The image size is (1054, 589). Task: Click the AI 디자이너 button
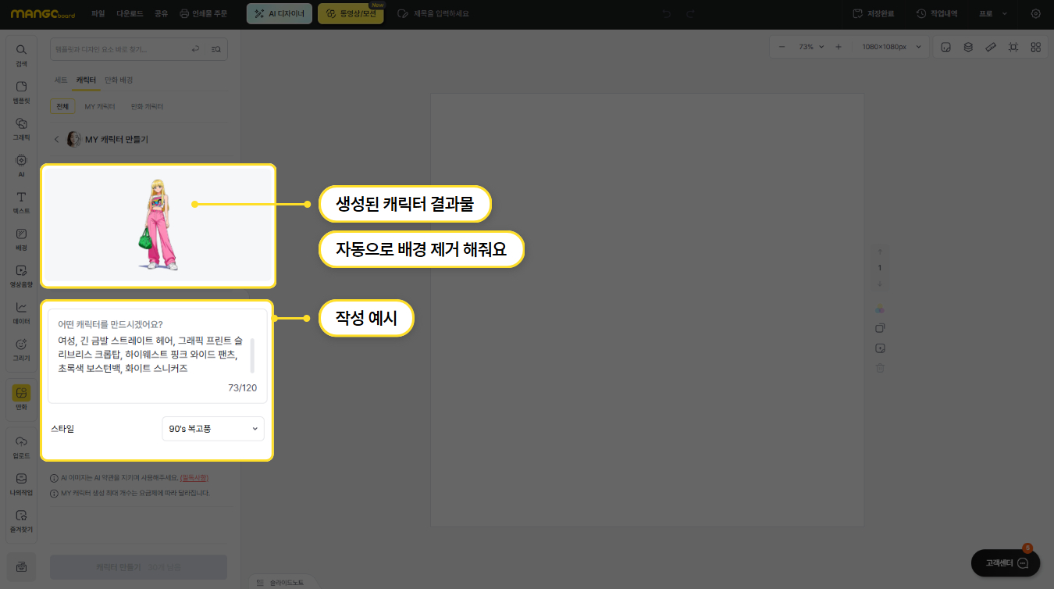coord(280,14)
